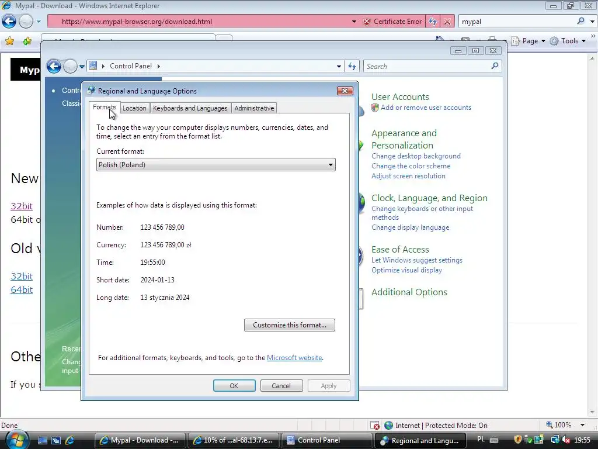This screenshot has width=598, height=449.
Task: Click Adjust screen resolution link
Action: coord(408,176)
